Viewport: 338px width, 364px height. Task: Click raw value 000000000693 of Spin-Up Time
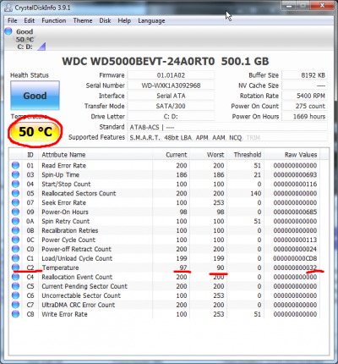(x=295, y=174)
